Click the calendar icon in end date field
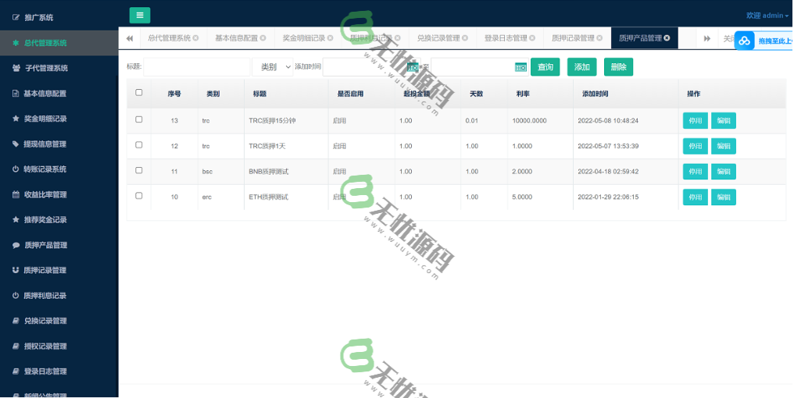The image size is (794, 398). click(x=520, y=67)
